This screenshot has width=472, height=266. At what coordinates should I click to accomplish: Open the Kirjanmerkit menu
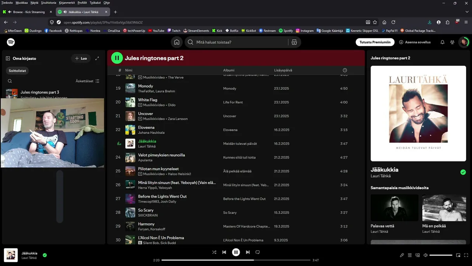[x=67, y=3]
